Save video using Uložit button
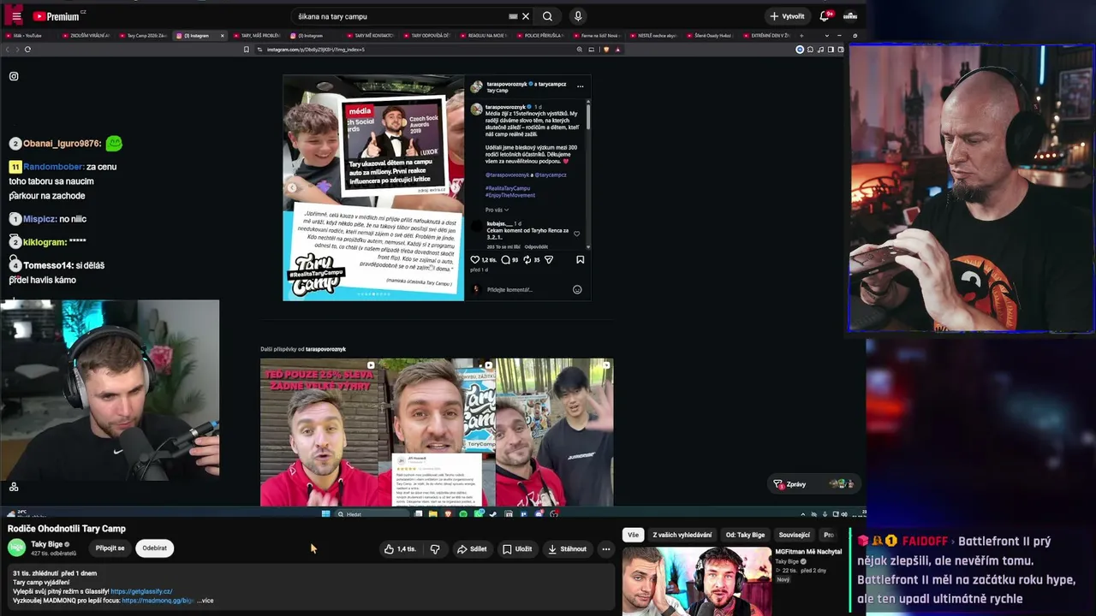Image resolution: width=1096 pixels, height=616 pixels. point(517,549)
